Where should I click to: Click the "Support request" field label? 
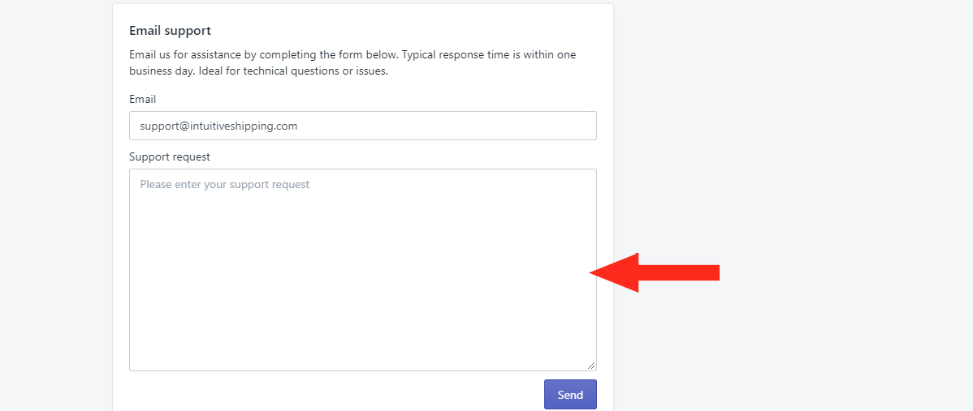pyautogui.click(x=170, y=157)
